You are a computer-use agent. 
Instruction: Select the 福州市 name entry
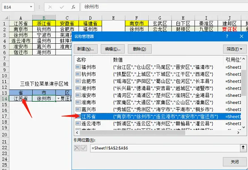click(x=158, y=67)
